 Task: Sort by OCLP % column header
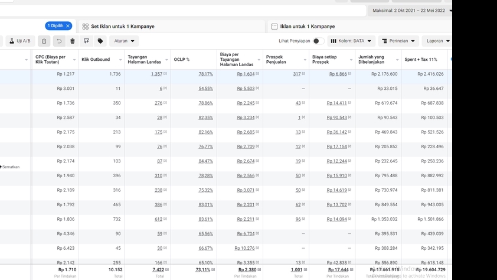pyautogui.click(x=182, y=59)
